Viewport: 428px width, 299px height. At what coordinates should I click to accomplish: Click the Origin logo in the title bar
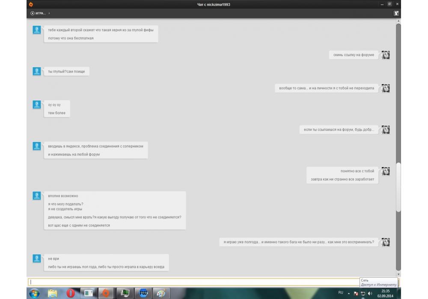[31, 4]
